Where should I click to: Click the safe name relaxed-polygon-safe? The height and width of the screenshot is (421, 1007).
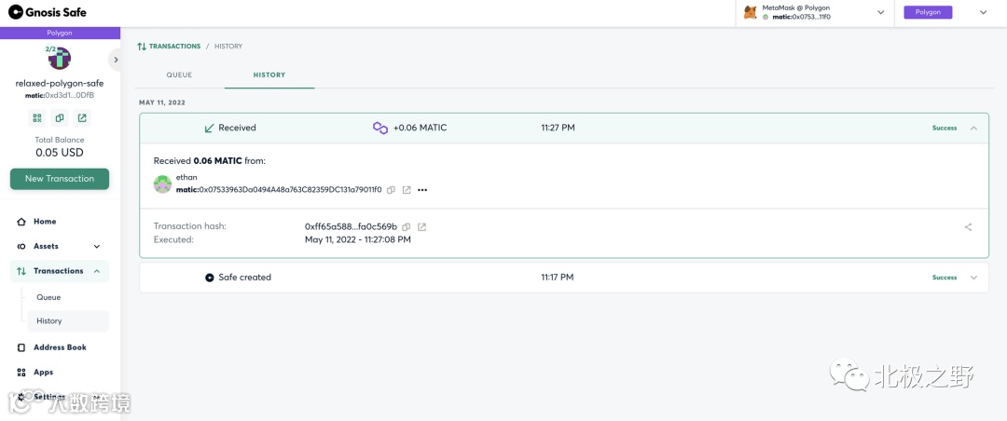60,84
